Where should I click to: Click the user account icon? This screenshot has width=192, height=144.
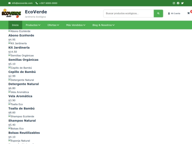169,14
